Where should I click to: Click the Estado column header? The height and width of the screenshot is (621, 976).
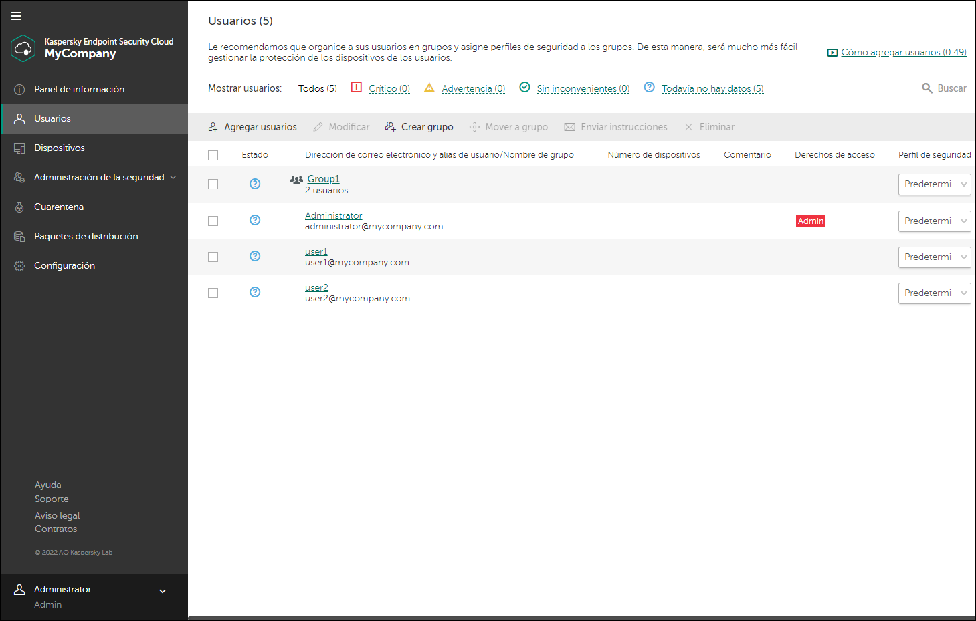255,155
